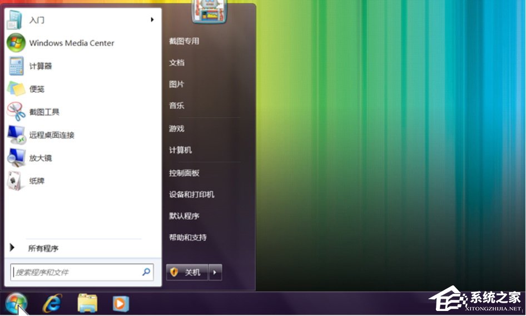Open Help and Support (帮助和支持)
The image size is (526, 316).
[x=187, y=238]
